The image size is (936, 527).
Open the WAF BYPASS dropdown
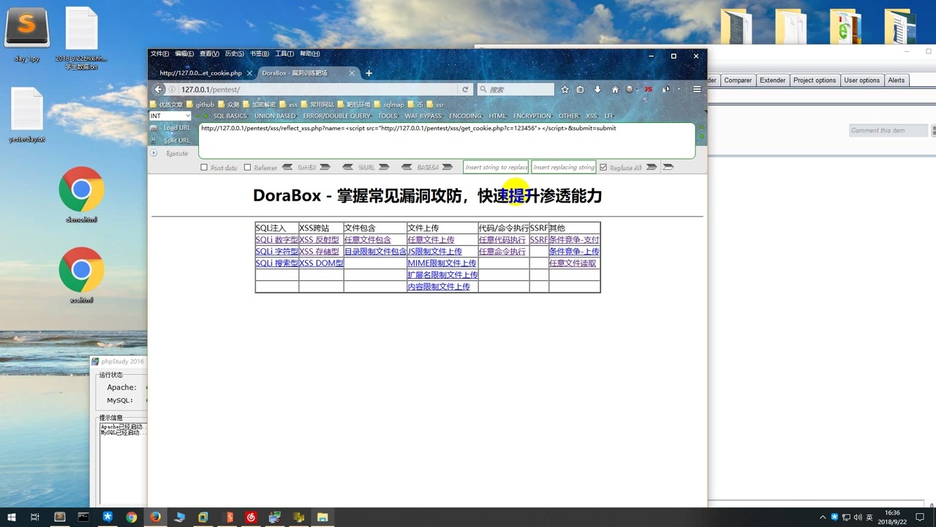pos(423,116)
